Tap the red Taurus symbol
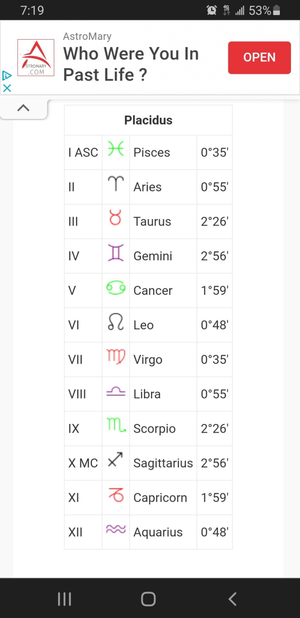Image resolution: width=300 pixels, height=618 pixels. click(116, 218)
